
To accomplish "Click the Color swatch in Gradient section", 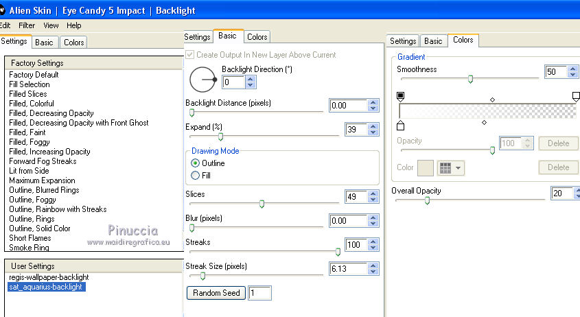I will click(x=426, y=168).
